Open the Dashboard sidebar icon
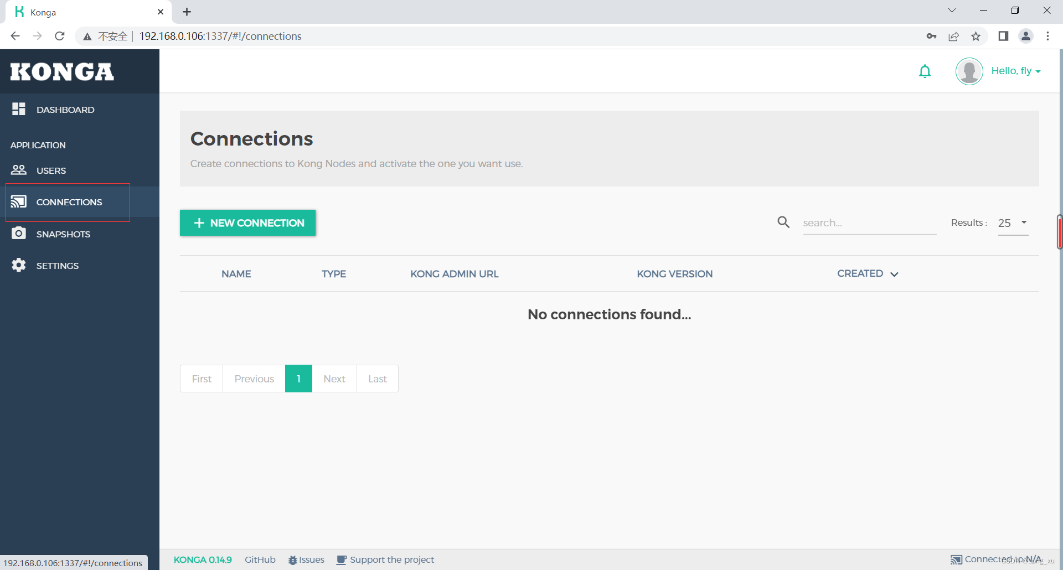Screen dimensions: 1063x570 (18, 109)
